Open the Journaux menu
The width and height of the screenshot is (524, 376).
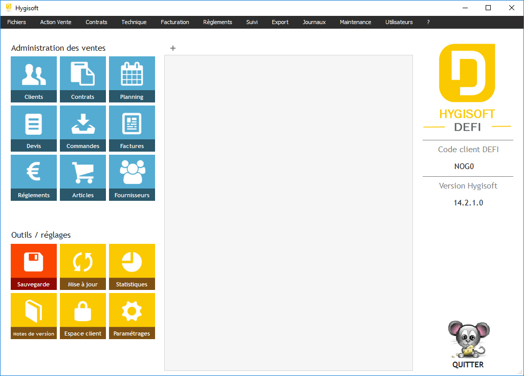314,22
